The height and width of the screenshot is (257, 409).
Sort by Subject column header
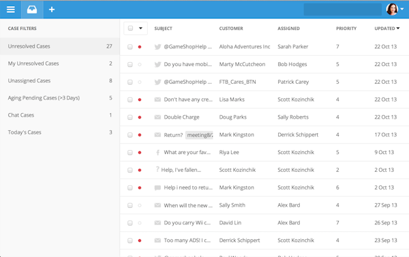point(163,29)
